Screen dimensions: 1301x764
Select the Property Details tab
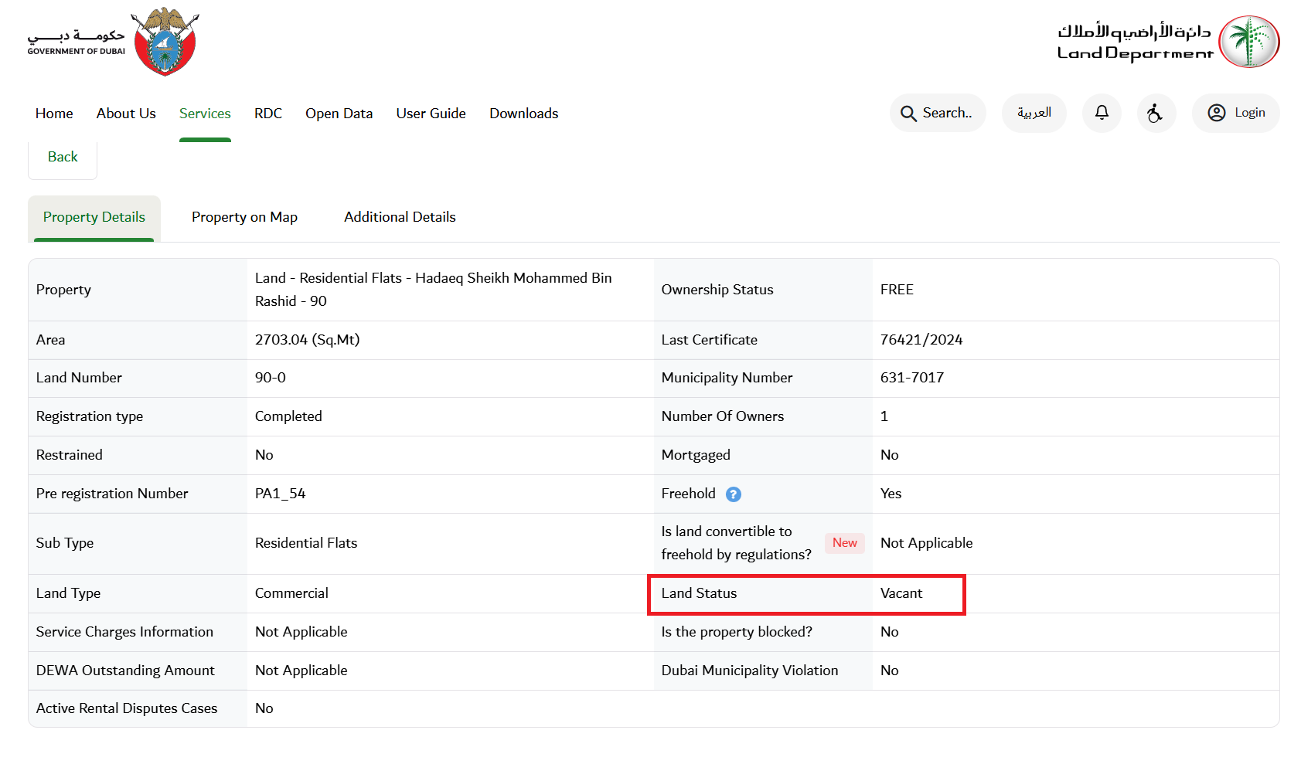pos(94,217)
